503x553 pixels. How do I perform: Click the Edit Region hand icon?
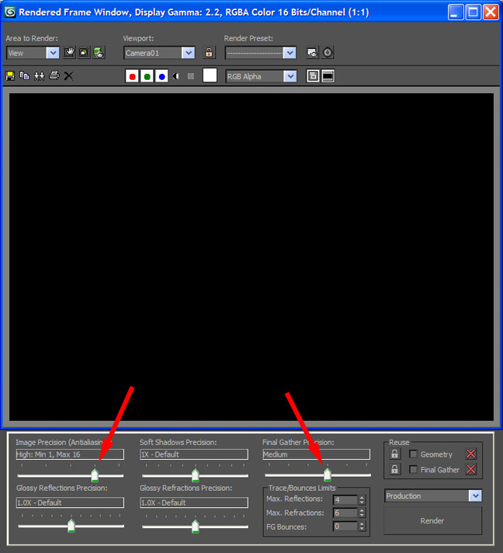tap(69, 53)
